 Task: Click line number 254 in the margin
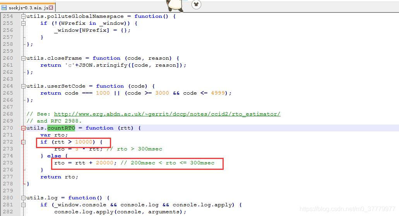click(x=8, y=16)
